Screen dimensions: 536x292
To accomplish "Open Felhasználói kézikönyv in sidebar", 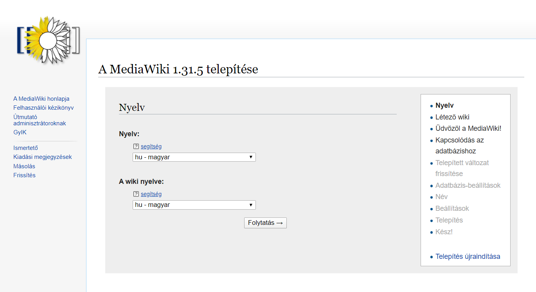I will click(43, 108).
